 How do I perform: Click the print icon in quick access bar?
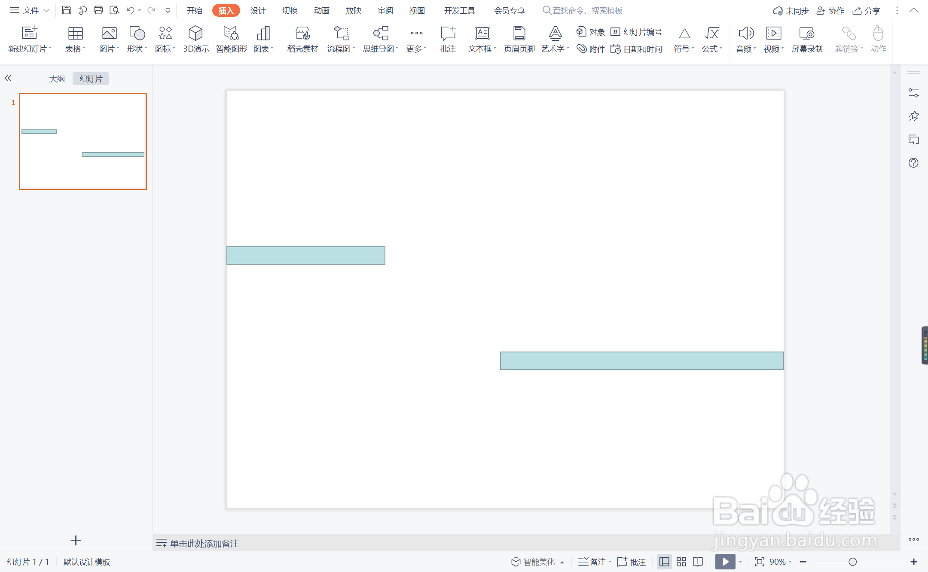coord(98,10)
